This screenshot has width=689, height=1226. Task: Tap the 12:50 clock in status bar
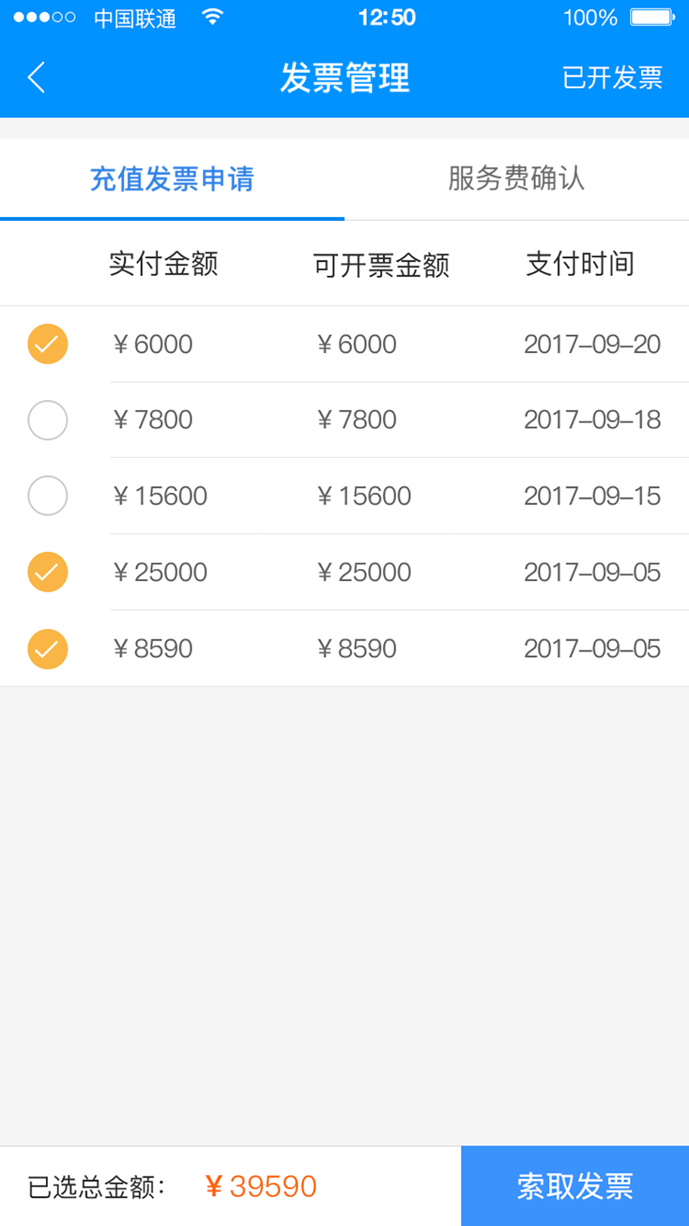[x=387, y=17]
